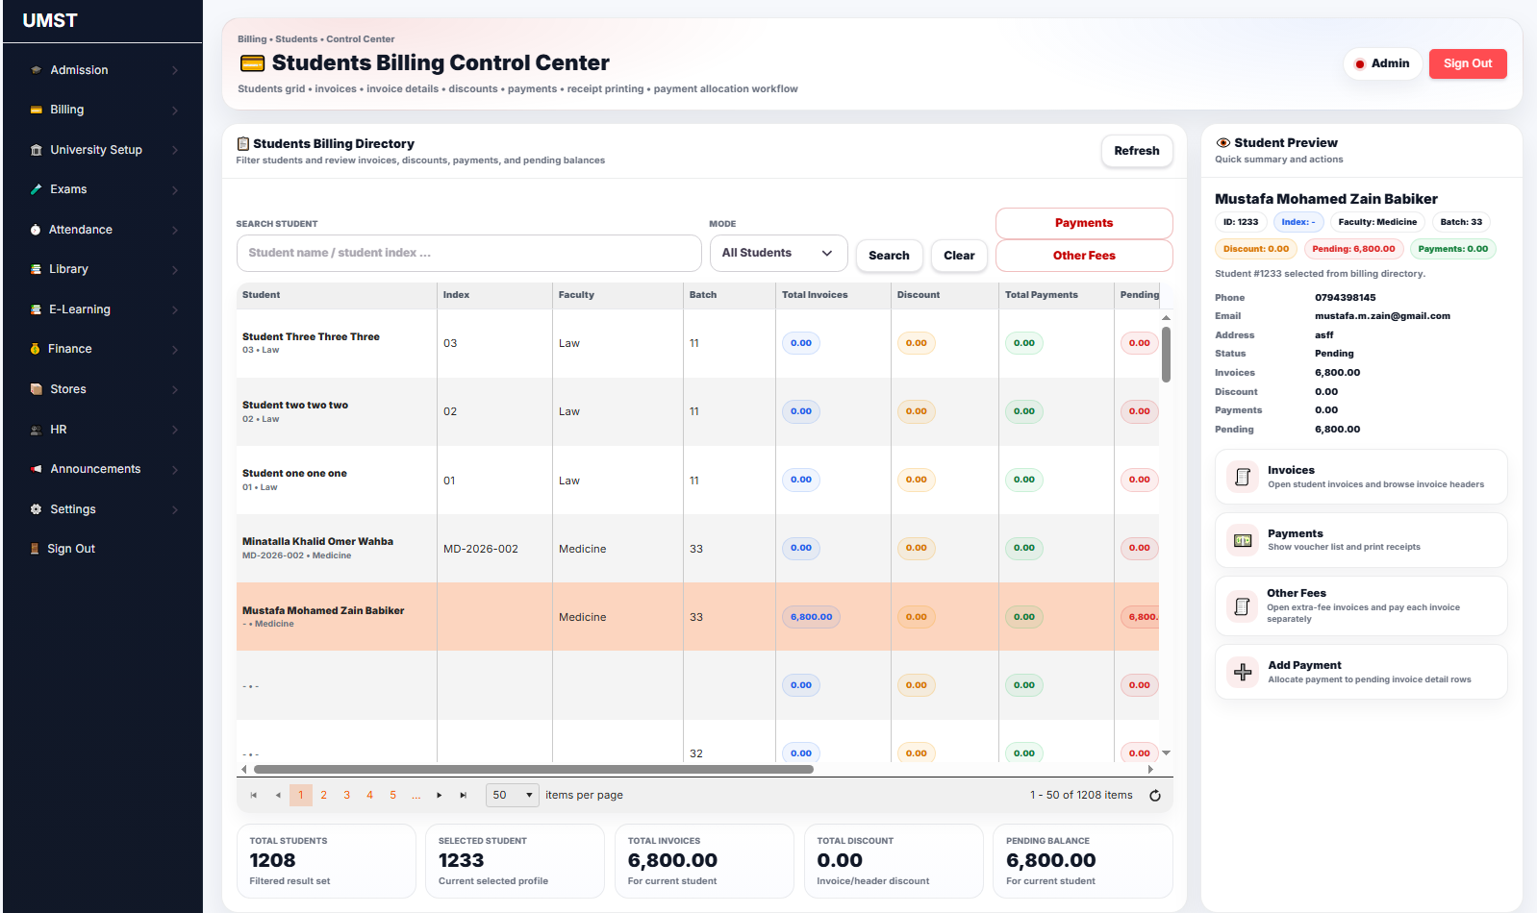Click the Search button

(x=889, y=256)
